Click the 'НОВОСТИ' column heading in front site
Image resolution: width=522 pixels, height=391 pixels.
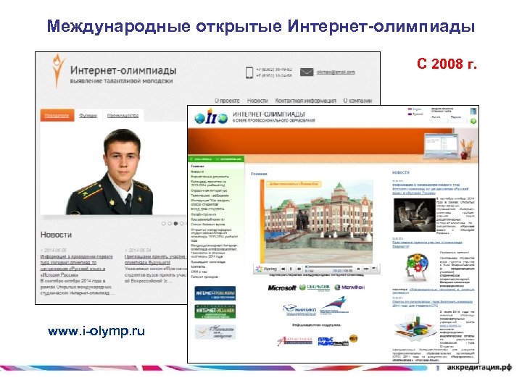pyautogui.click(x=400, y=172)
